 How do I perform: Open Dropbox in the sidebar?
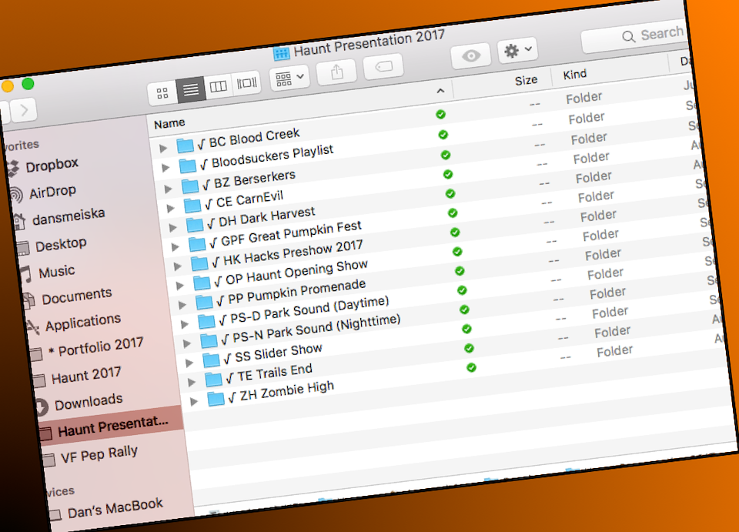52,166
